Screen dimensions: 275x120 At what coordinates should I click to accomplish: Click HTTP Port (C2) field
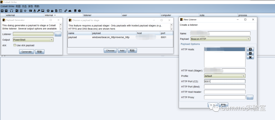tap(225, 81)
